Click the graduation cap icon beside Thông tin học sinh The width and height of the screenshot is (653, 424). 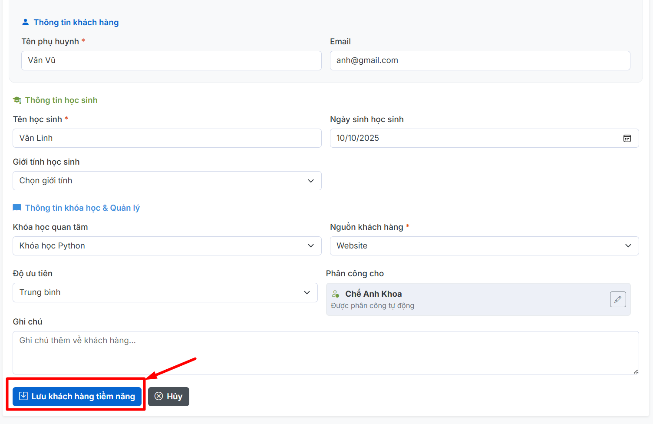pyautogui.click(x=17, y=100)
